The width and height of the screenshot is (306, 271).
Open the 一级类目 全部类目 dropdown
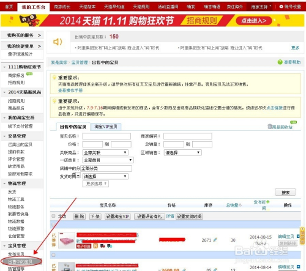point(108,160)
